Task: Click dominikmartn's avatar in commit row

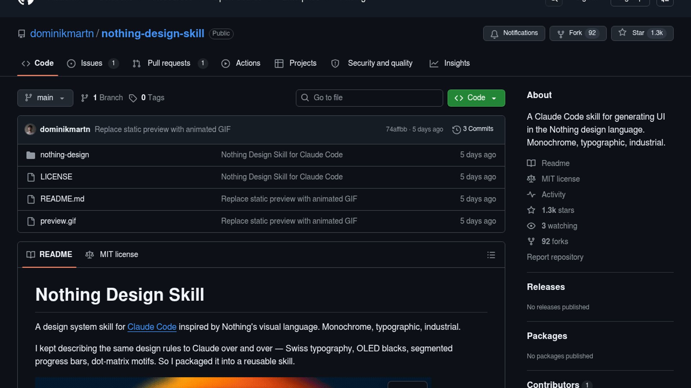Action: 30,129
